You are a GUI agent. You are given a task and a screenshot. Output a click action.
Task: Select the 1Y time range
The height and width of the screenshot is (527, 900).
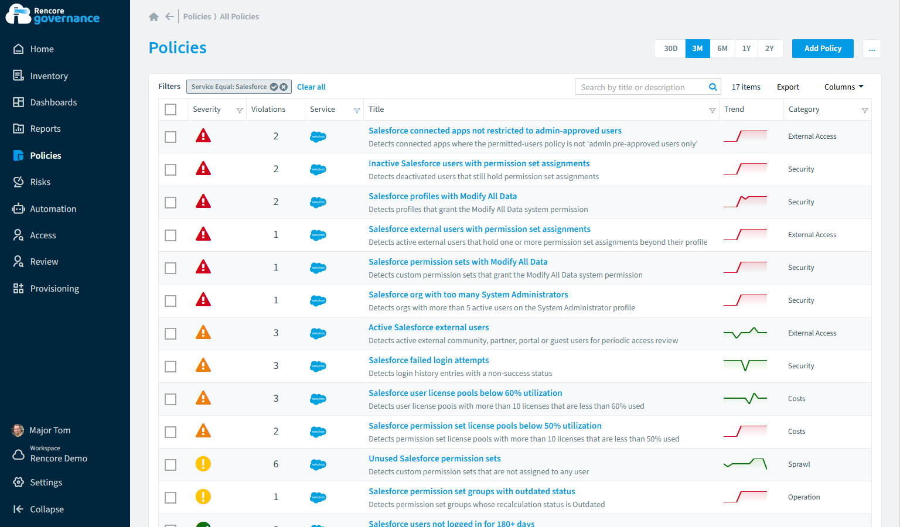(x=746, y=49)
